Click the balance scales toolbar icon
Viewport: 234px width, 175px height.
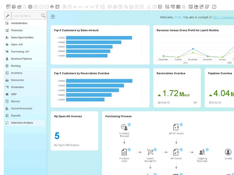[131, 7]
